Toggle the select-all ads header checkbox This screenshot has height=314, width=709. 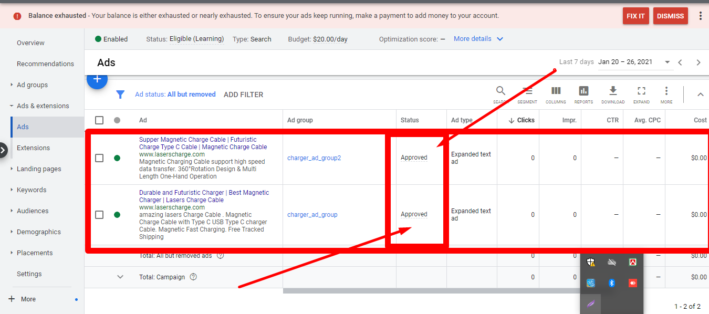tap(99, 120)
